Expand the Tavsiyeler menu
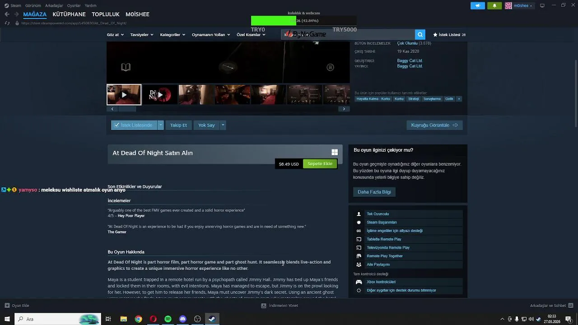The width and height of the screenshot is (578, 325). (142, 35)
